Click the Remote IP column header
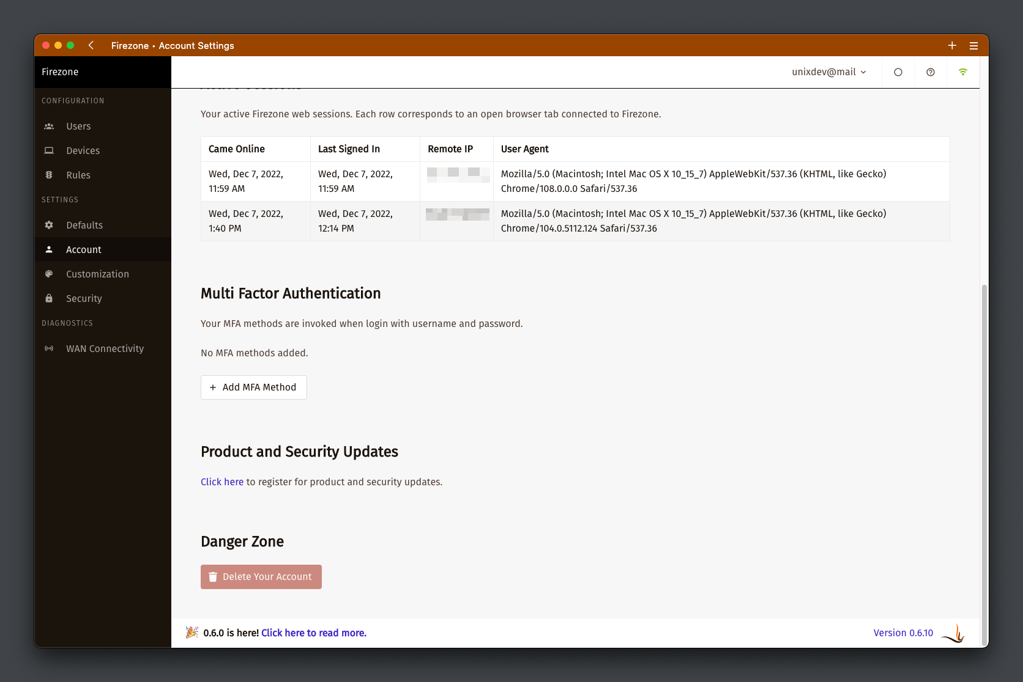The width and height of the screenshot is (1023, 682). (456, 149)
